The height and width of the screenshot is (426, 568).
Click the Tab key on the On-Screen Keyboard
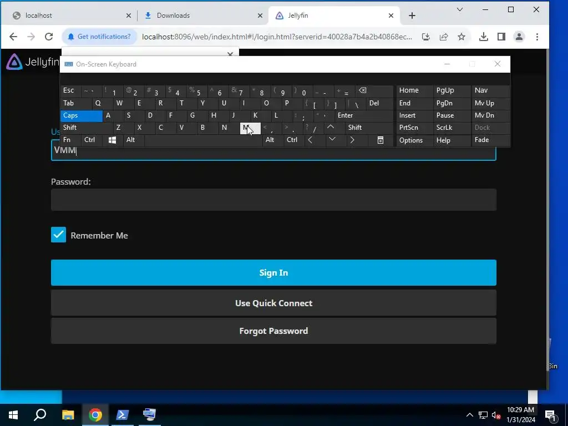point(75,103)
